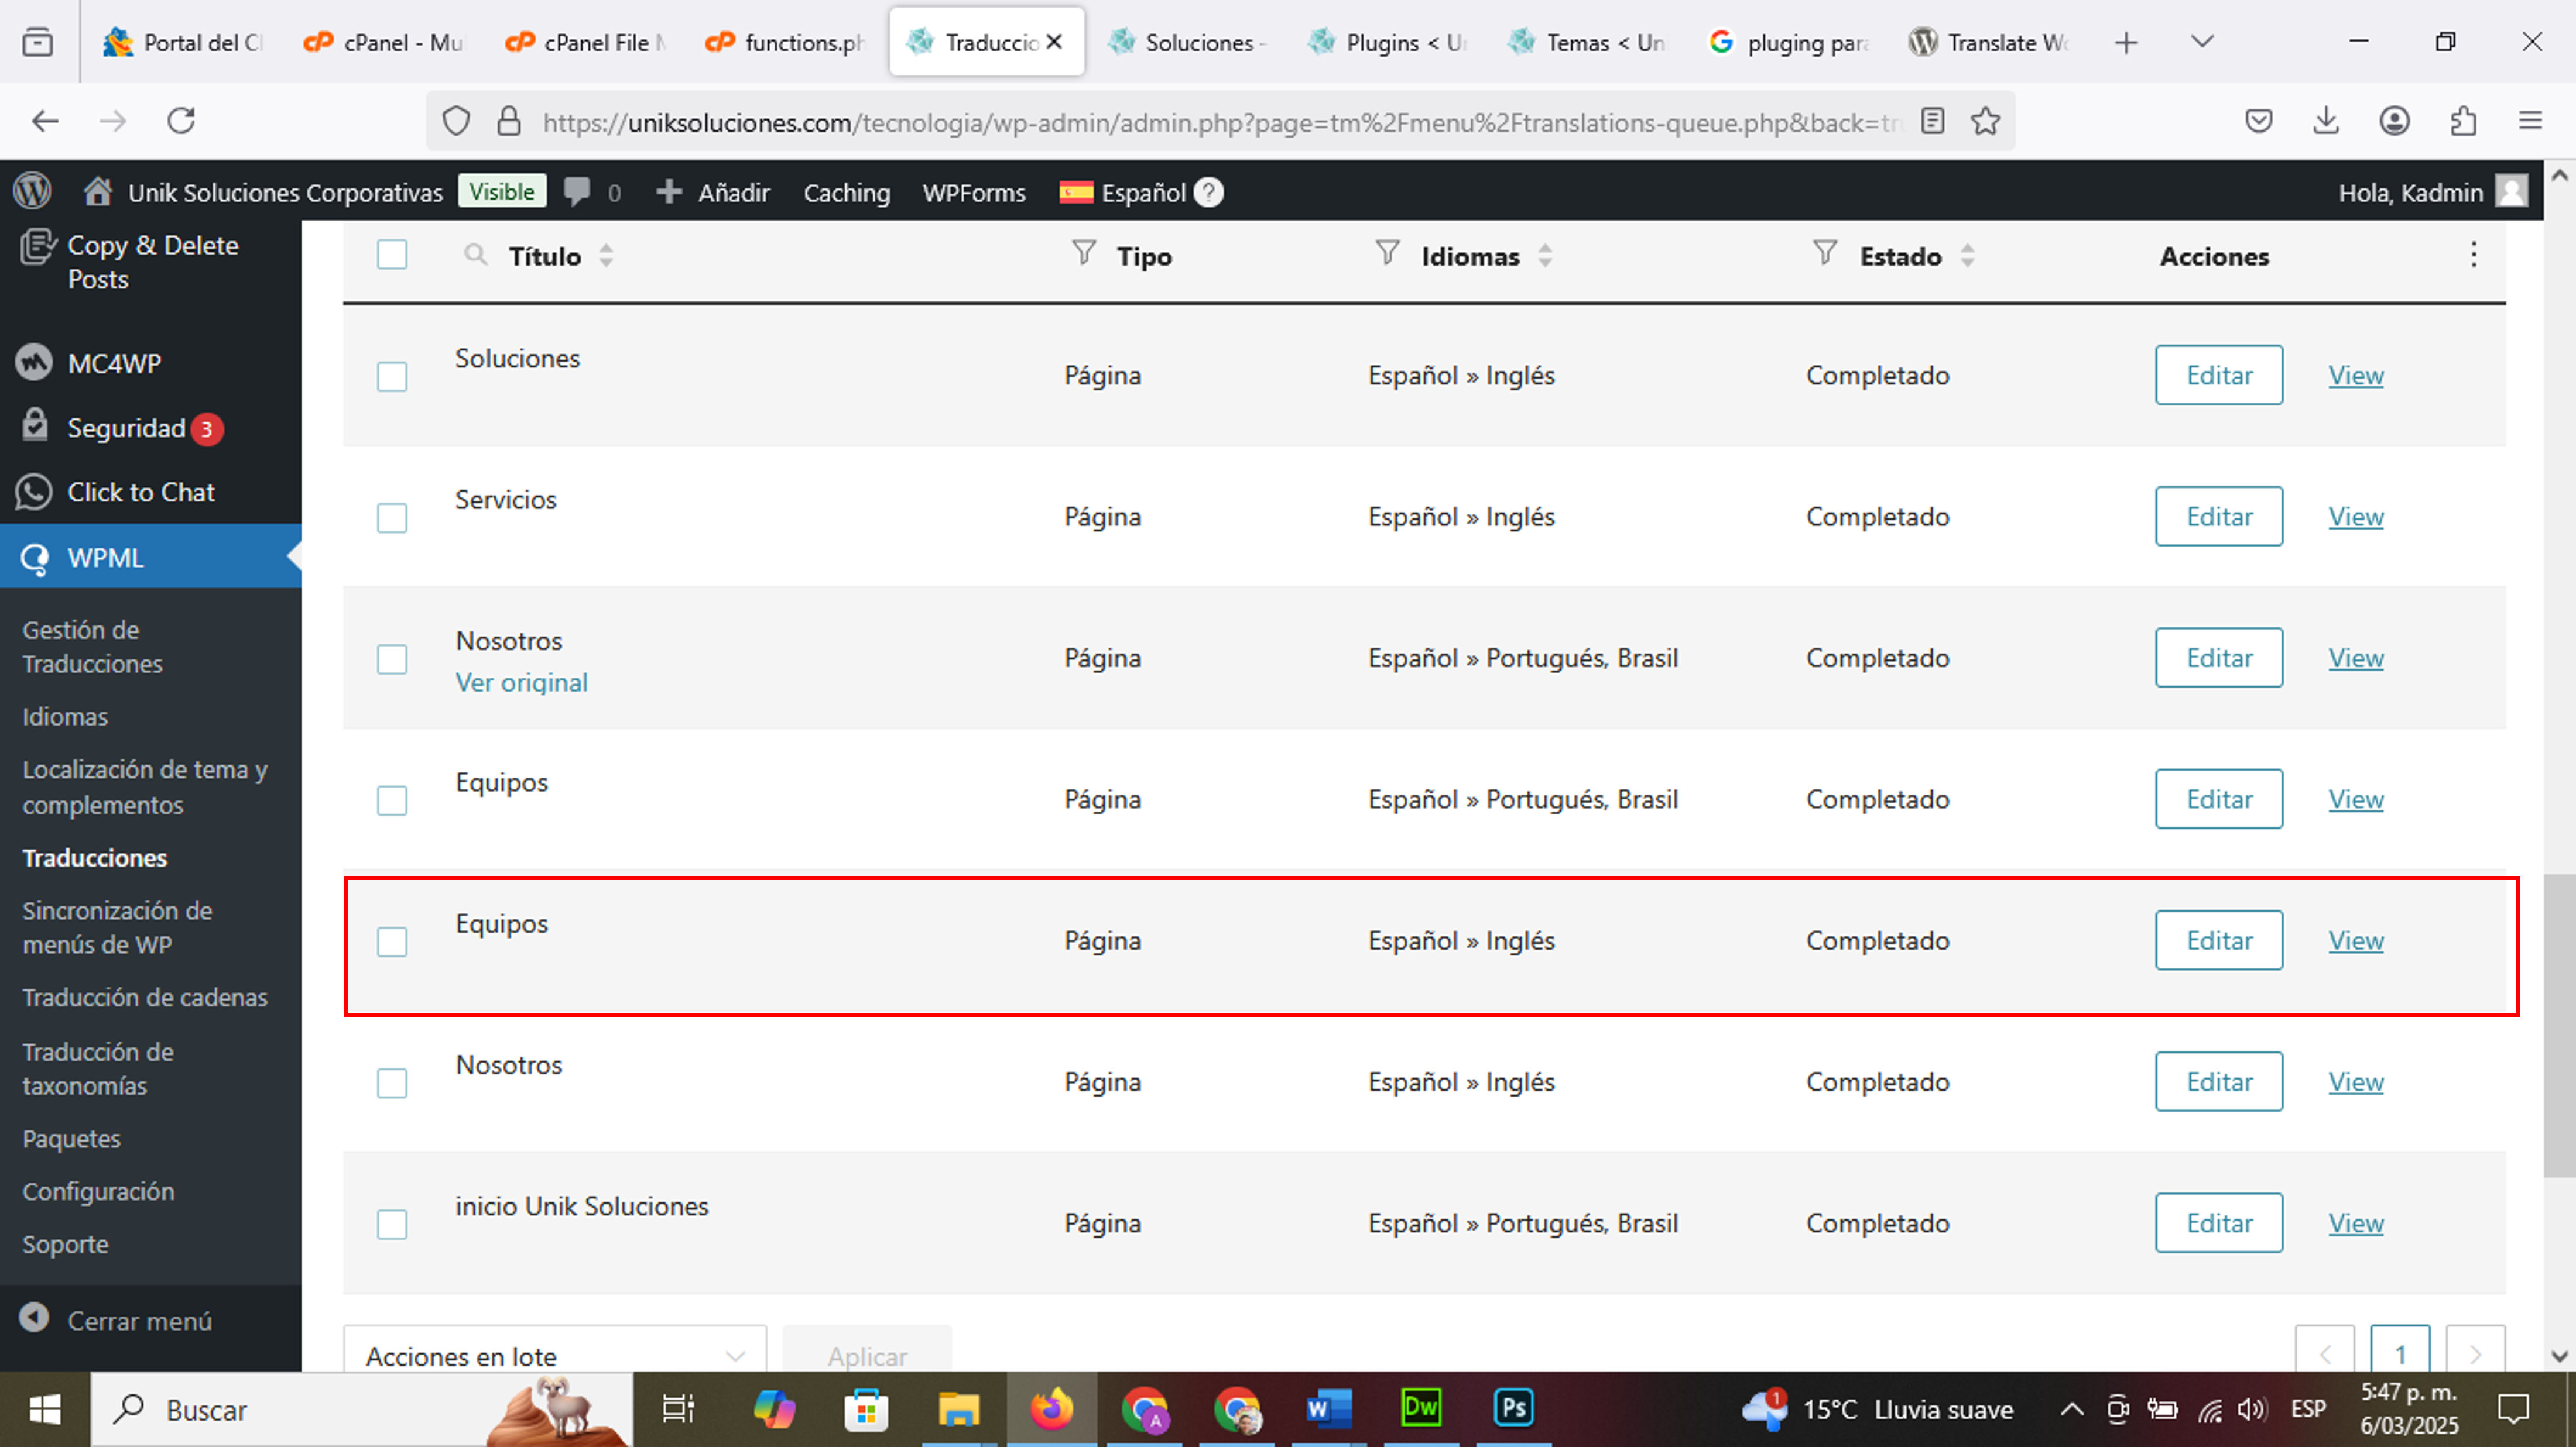The height and width of the screenshot is (1447, 2576).
Task: Sort by Título using its sort arrows
Action: click(x=606, y=256)
